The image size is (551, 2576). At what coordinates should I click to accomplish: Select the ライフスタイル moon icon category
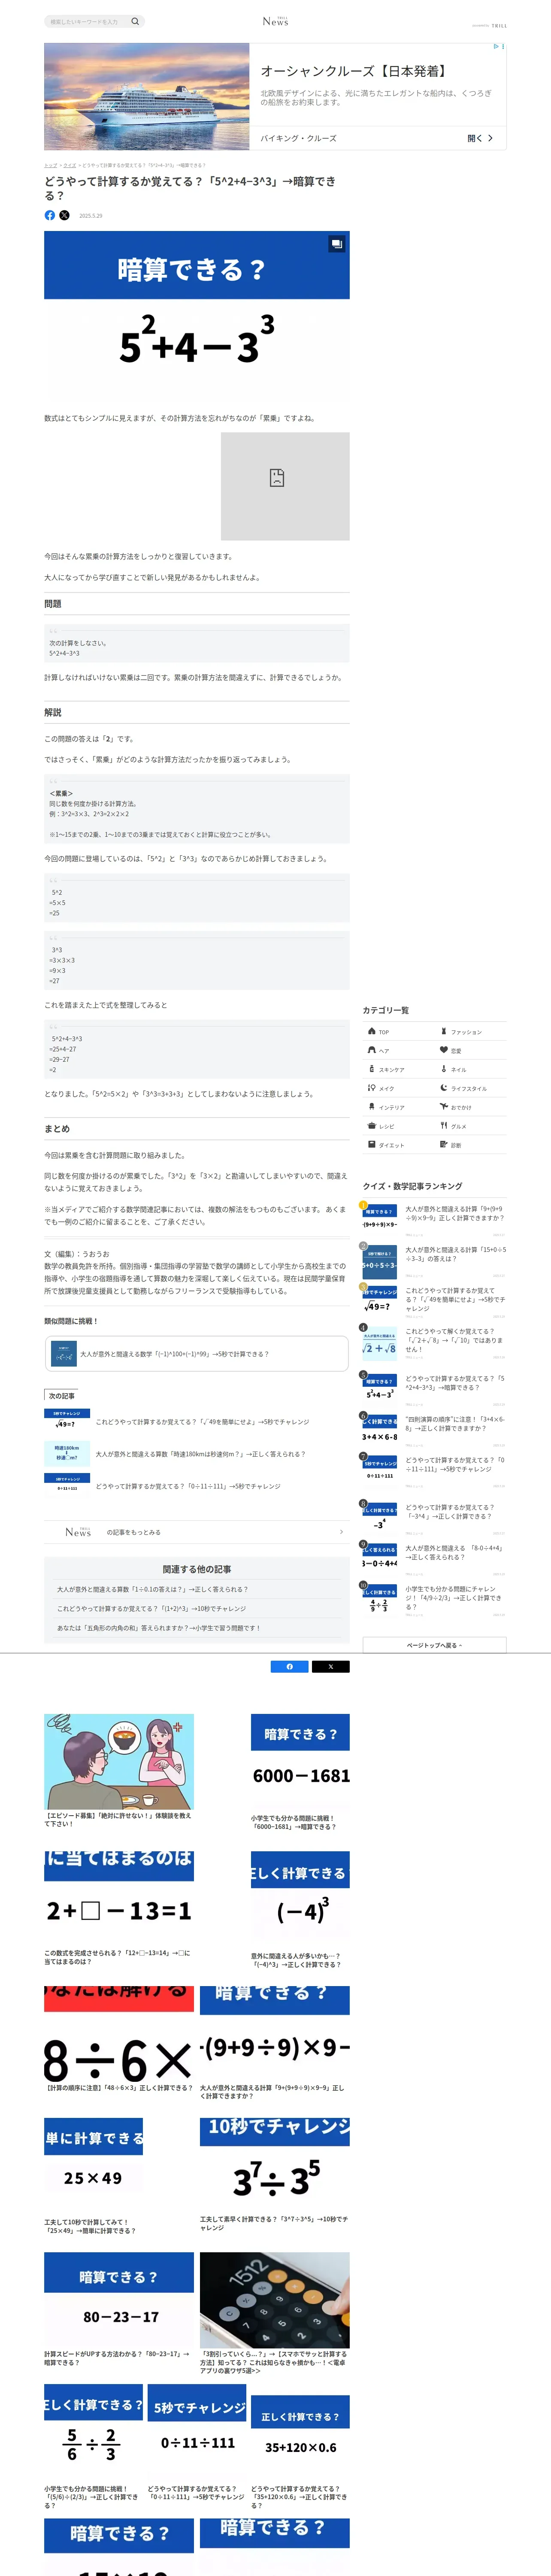(x=444, y=1088)
